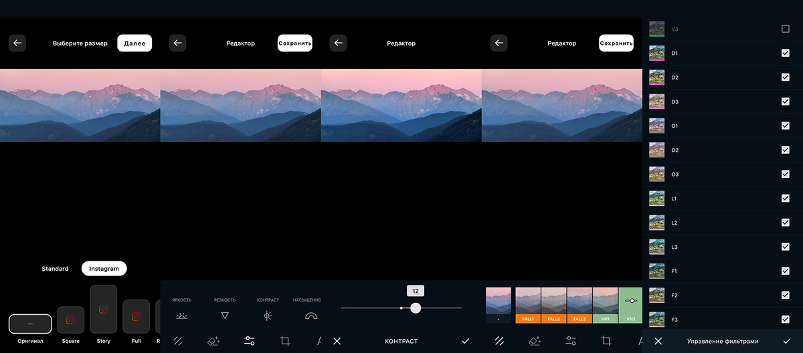The height and width of the screenshot is (353, 803).
Task: Uncheck the O2 filter checkbox
Action: pos(786,150)
